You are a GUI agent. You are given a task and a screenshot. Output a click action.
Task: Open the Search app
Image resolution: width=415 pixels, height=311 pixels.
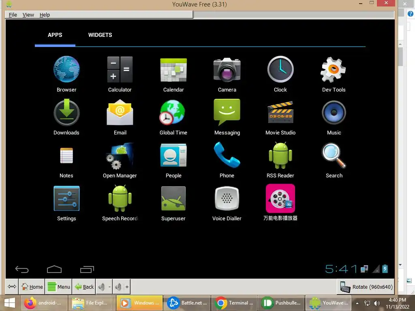coord(334,160)
